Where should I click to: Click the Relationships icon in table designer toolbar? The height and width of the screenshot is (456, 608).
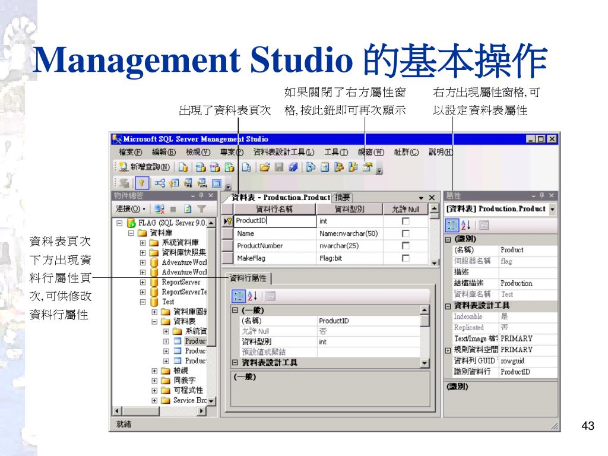click(159, 183)
